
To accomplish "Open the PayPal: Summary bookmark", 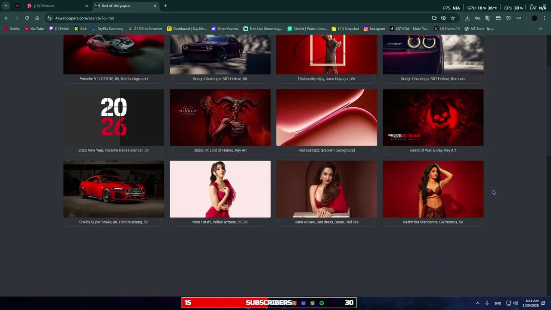I will tap(107, 29).
